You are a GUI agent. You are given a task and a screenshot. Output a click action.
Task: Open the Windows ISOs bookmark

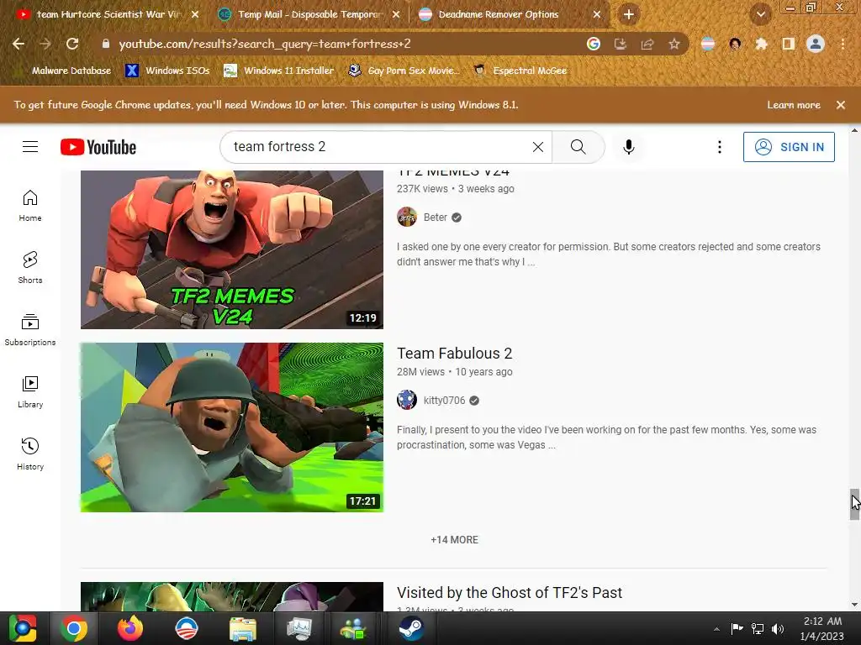(x=167, y=71)
